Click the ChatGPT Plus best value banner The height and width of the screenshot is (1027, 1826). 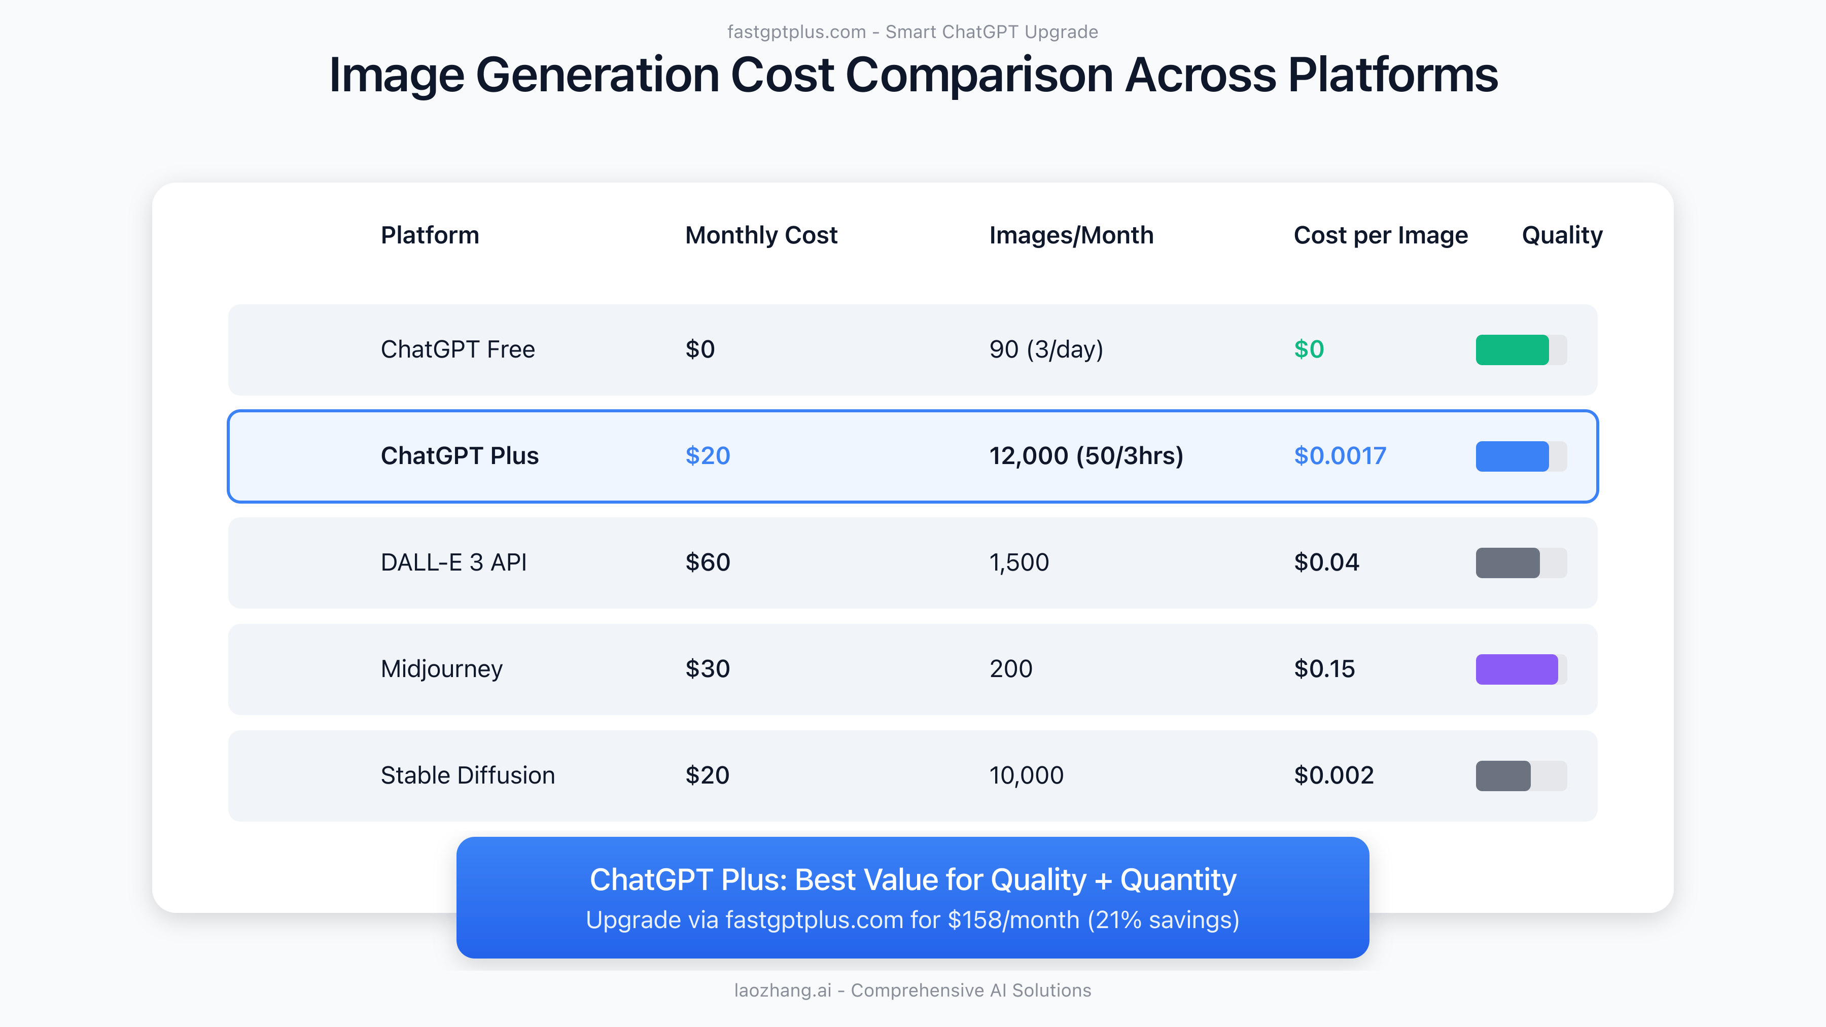click(912, 897)
